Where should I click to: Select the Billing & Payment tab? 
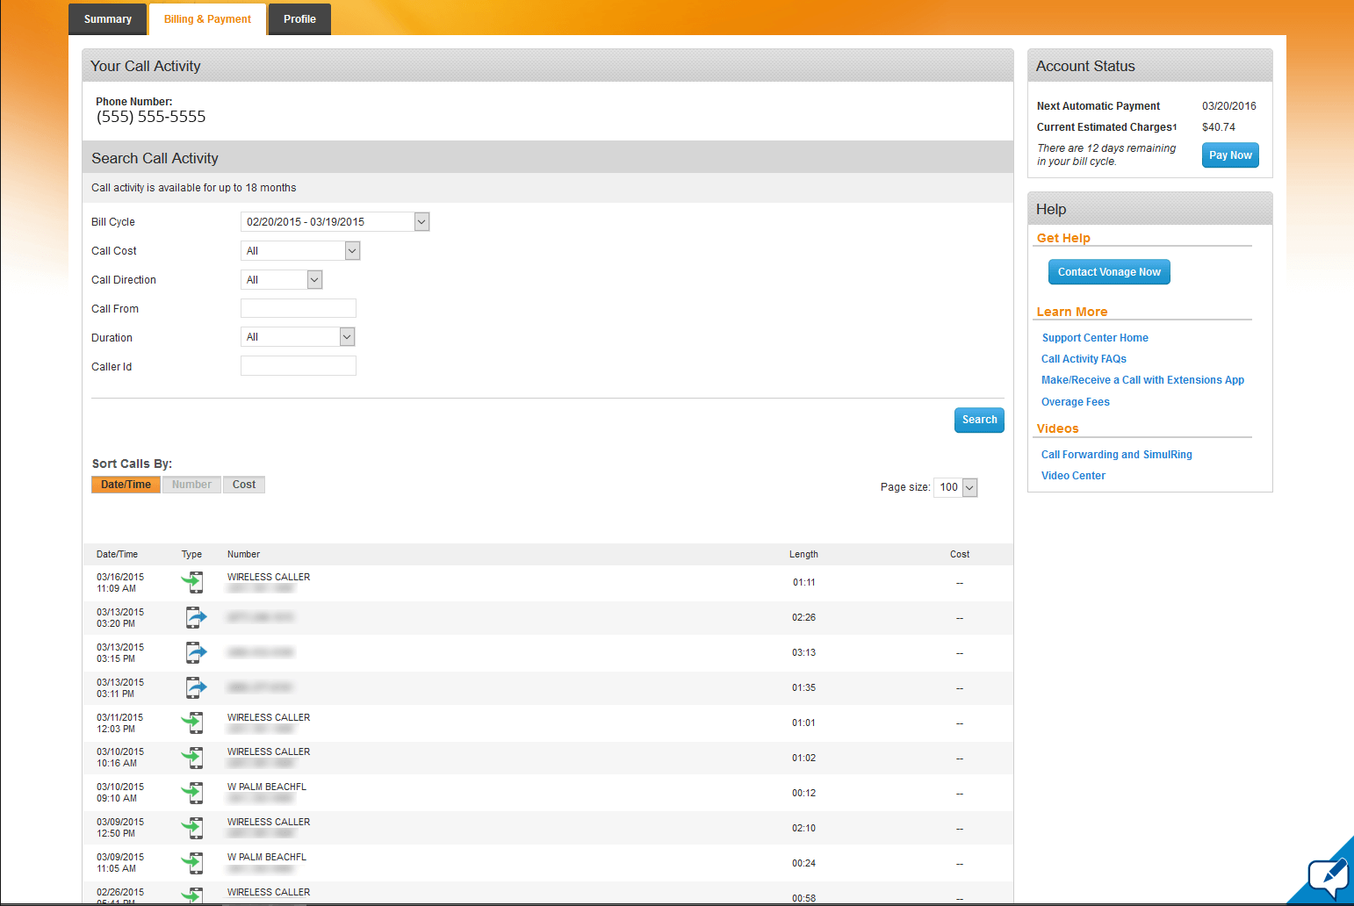coord(207,19)
